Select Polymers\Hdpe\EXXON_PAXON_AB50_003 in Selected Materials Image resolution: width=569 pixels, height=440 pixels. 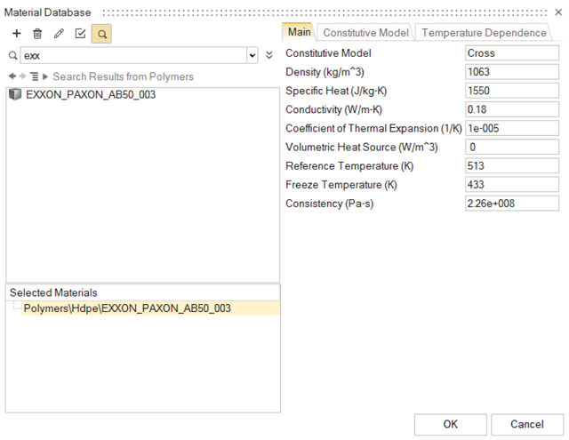click(x=127, y=308)
